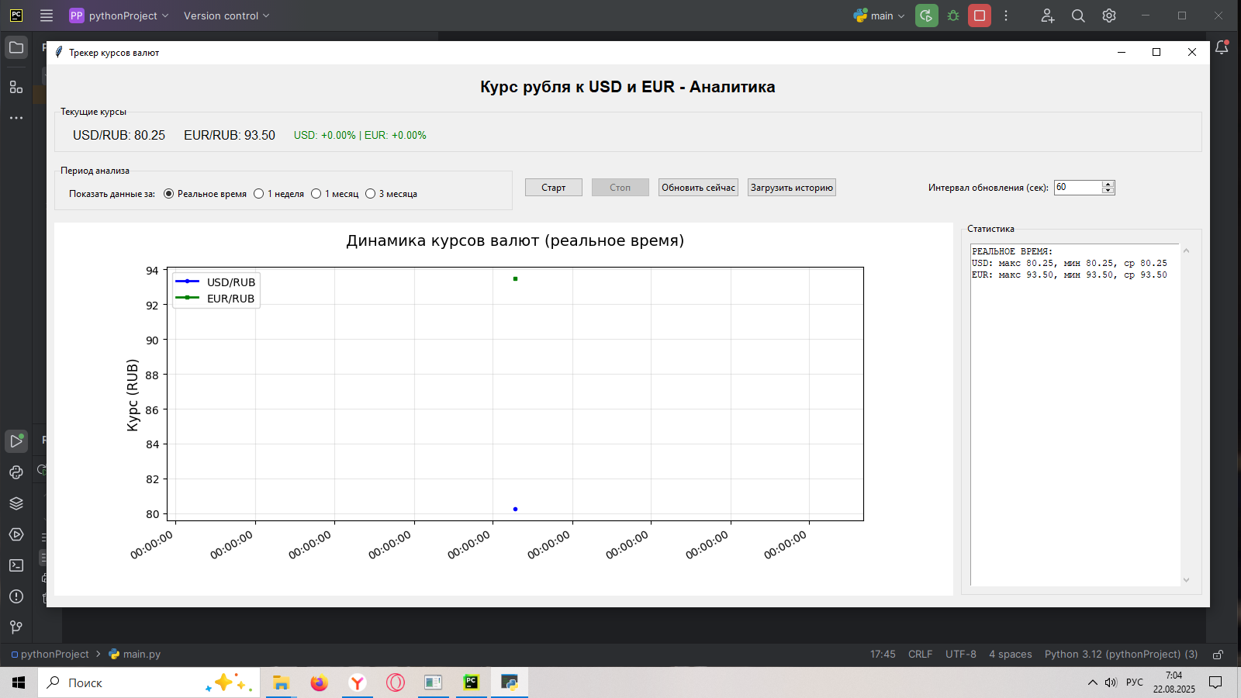Click Обновить сейчас button
The width and height of the screenshot is (1241, 698).
pos(698,188)
